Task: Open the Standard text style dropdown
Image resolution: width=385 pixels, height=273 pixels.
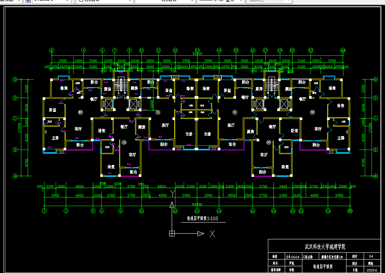Action: tap(51, 1)
